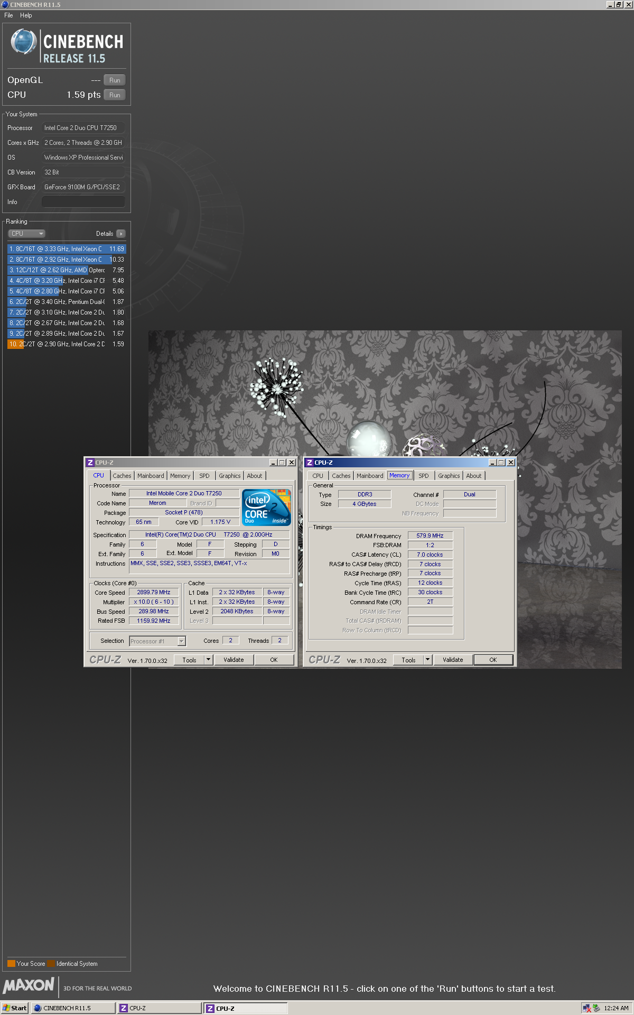The image size is (634, 1015).
Task: Select Memory tab in right CPU-Z window
Action: click(399, 475)
